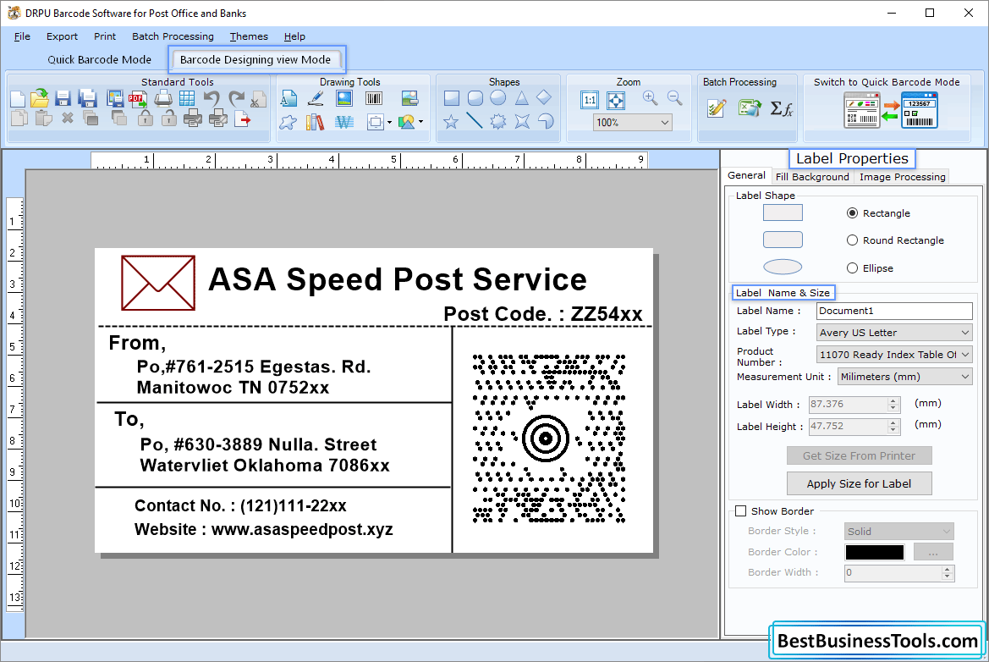Insert WordArt text from Drawing Tools

[344, 122]
